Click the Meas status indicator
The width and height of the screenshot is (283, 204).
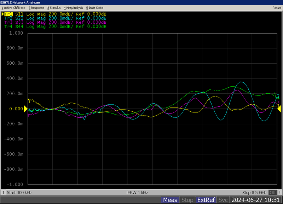tap(170, 200)
